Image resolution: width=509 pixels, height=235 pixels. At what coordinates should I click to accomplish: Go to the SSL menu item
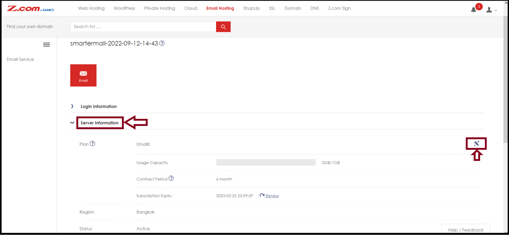pyautogui.click(x=272, y=8)
